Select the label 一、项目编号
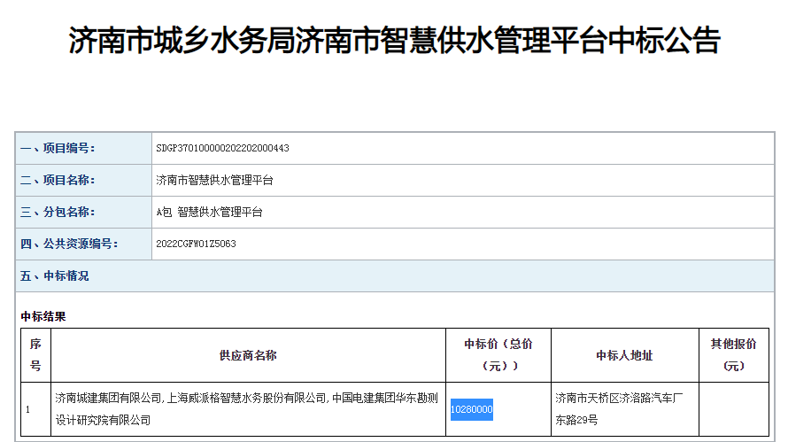Image resolution: width=788 pixels, height=442 pixels. click(58, 148)
